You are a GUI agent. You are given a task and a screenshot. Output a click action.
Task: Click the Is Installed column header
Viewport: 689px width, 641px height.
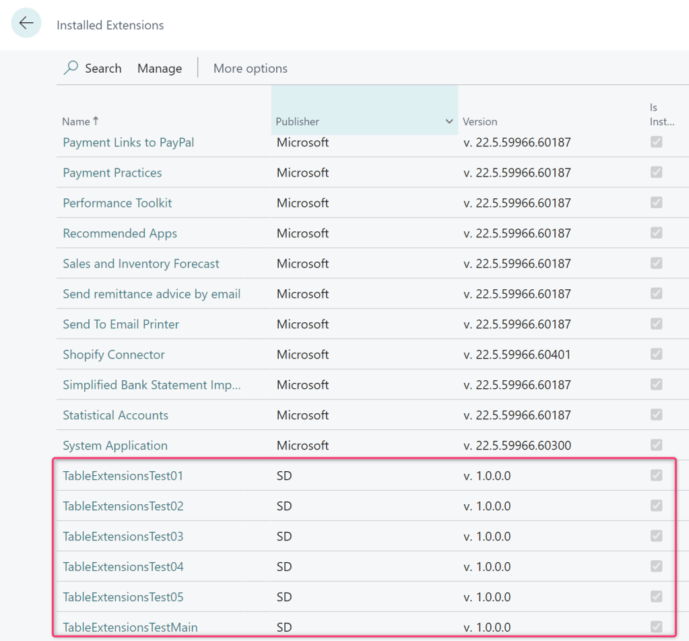coord(653,115)
